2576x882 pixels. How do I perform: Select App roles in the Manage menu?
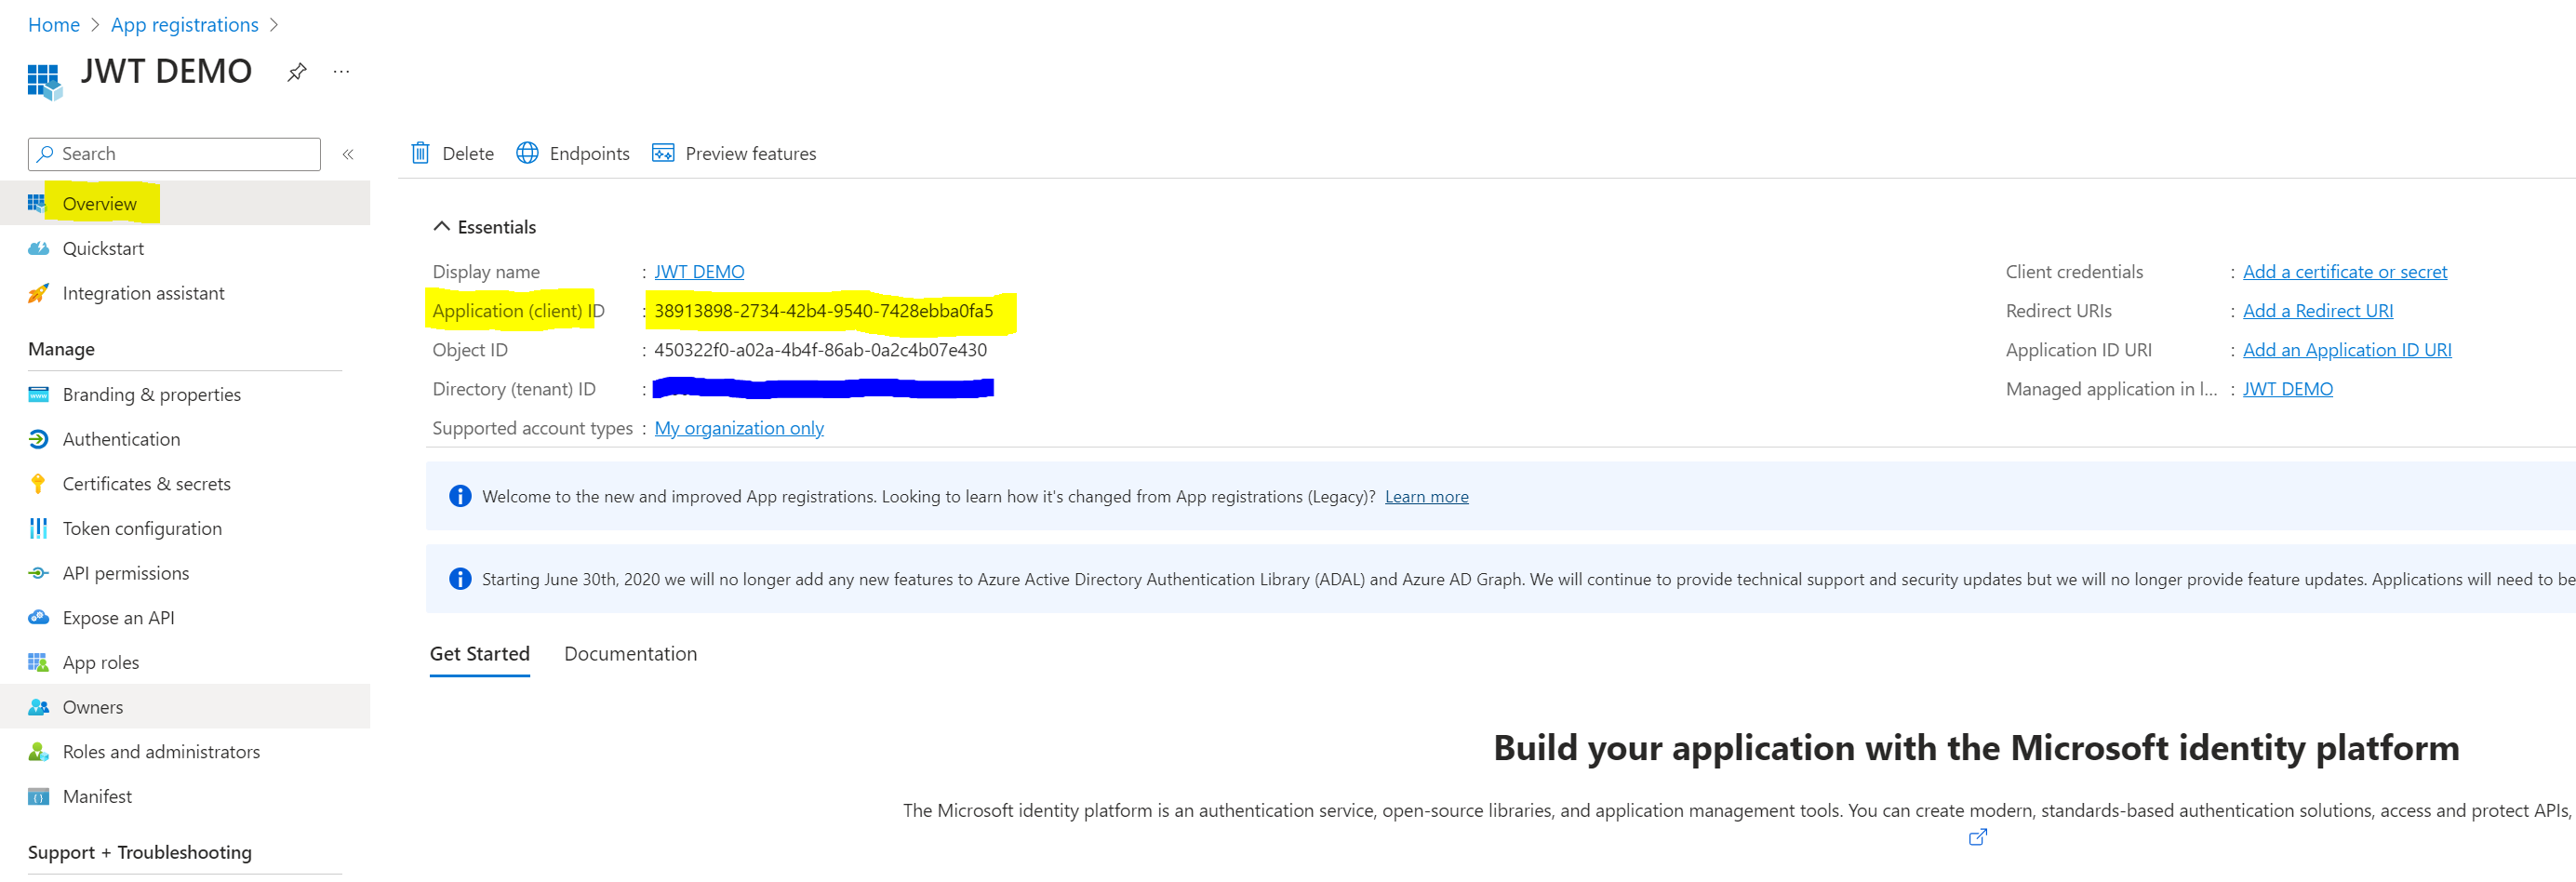pos(100,662)
